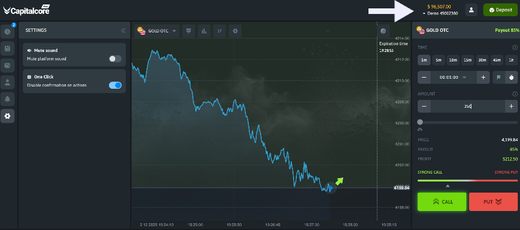This screenshot has height=230, width=520.
Task: Select the 30m expiry time
Action: coord(482,60)
